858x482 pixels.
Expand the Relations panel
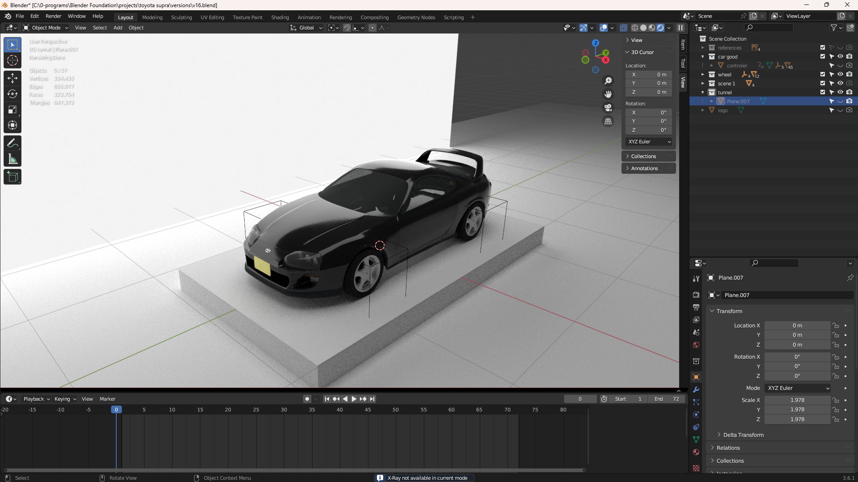(x=728, y=448)
